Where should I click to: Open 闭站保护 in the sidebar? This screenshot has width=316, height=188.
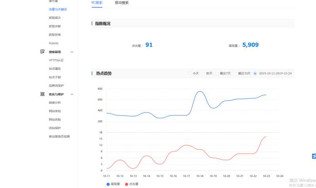click(55, 128)
